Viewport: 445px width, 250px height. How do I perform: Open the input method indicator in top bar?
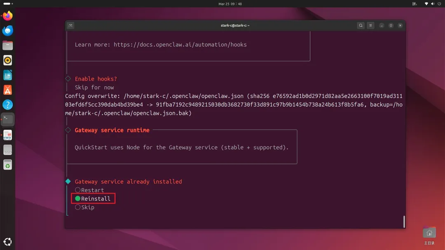(415, 4)
